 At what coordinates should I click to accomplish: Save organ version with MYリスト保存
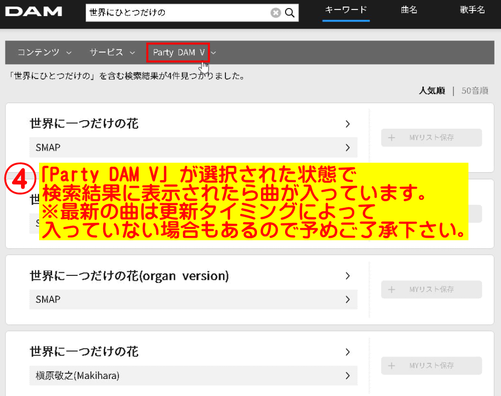pyautogui.click(x=431, y=289)
